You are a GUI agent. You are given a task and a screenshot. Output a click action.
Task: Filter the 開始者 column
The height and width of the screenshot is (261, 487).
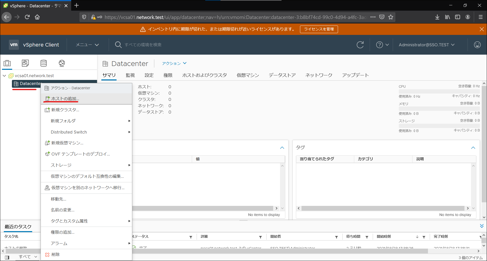[x=336, y=237]
